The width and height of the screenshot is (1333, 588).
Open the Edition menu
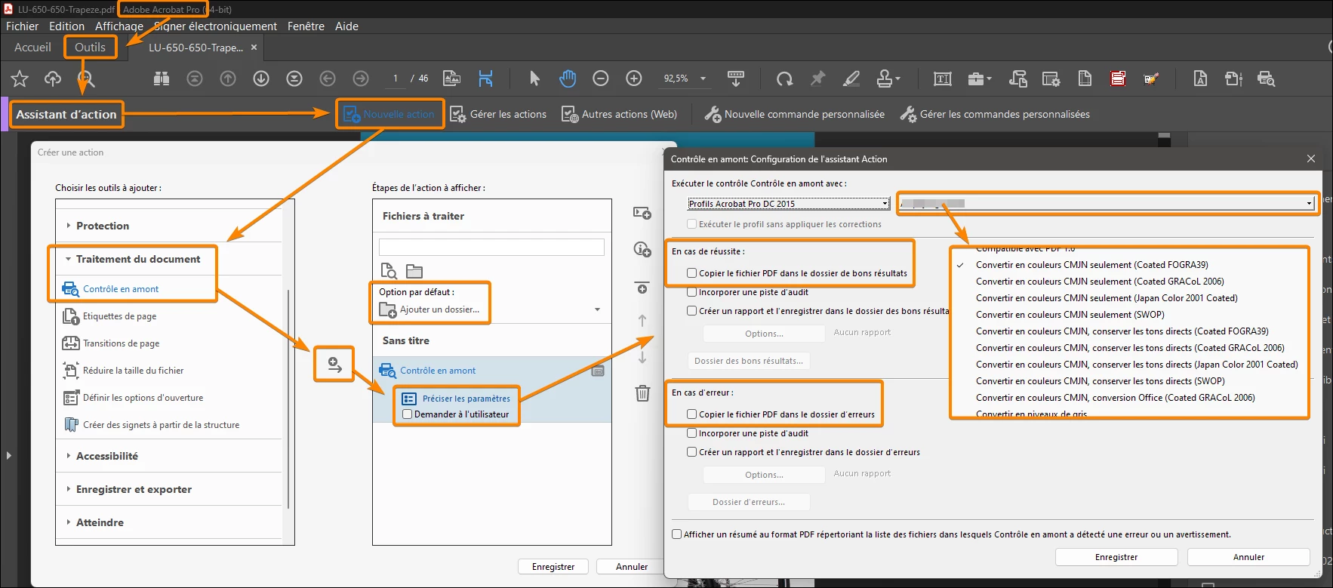[x=66, y=26]
